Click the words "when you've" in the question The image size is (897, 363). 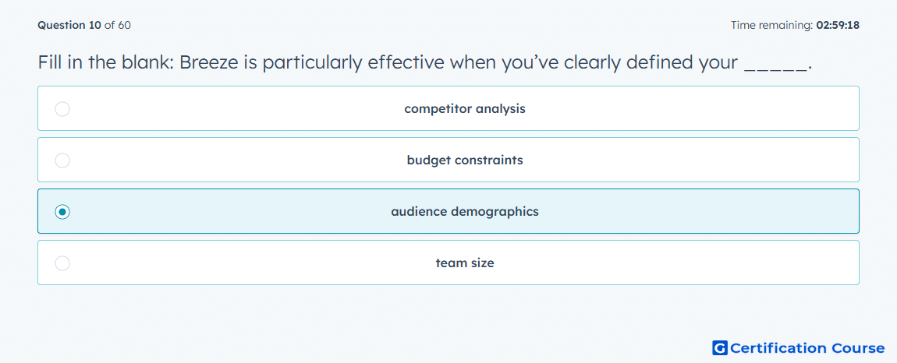point(505,62)
